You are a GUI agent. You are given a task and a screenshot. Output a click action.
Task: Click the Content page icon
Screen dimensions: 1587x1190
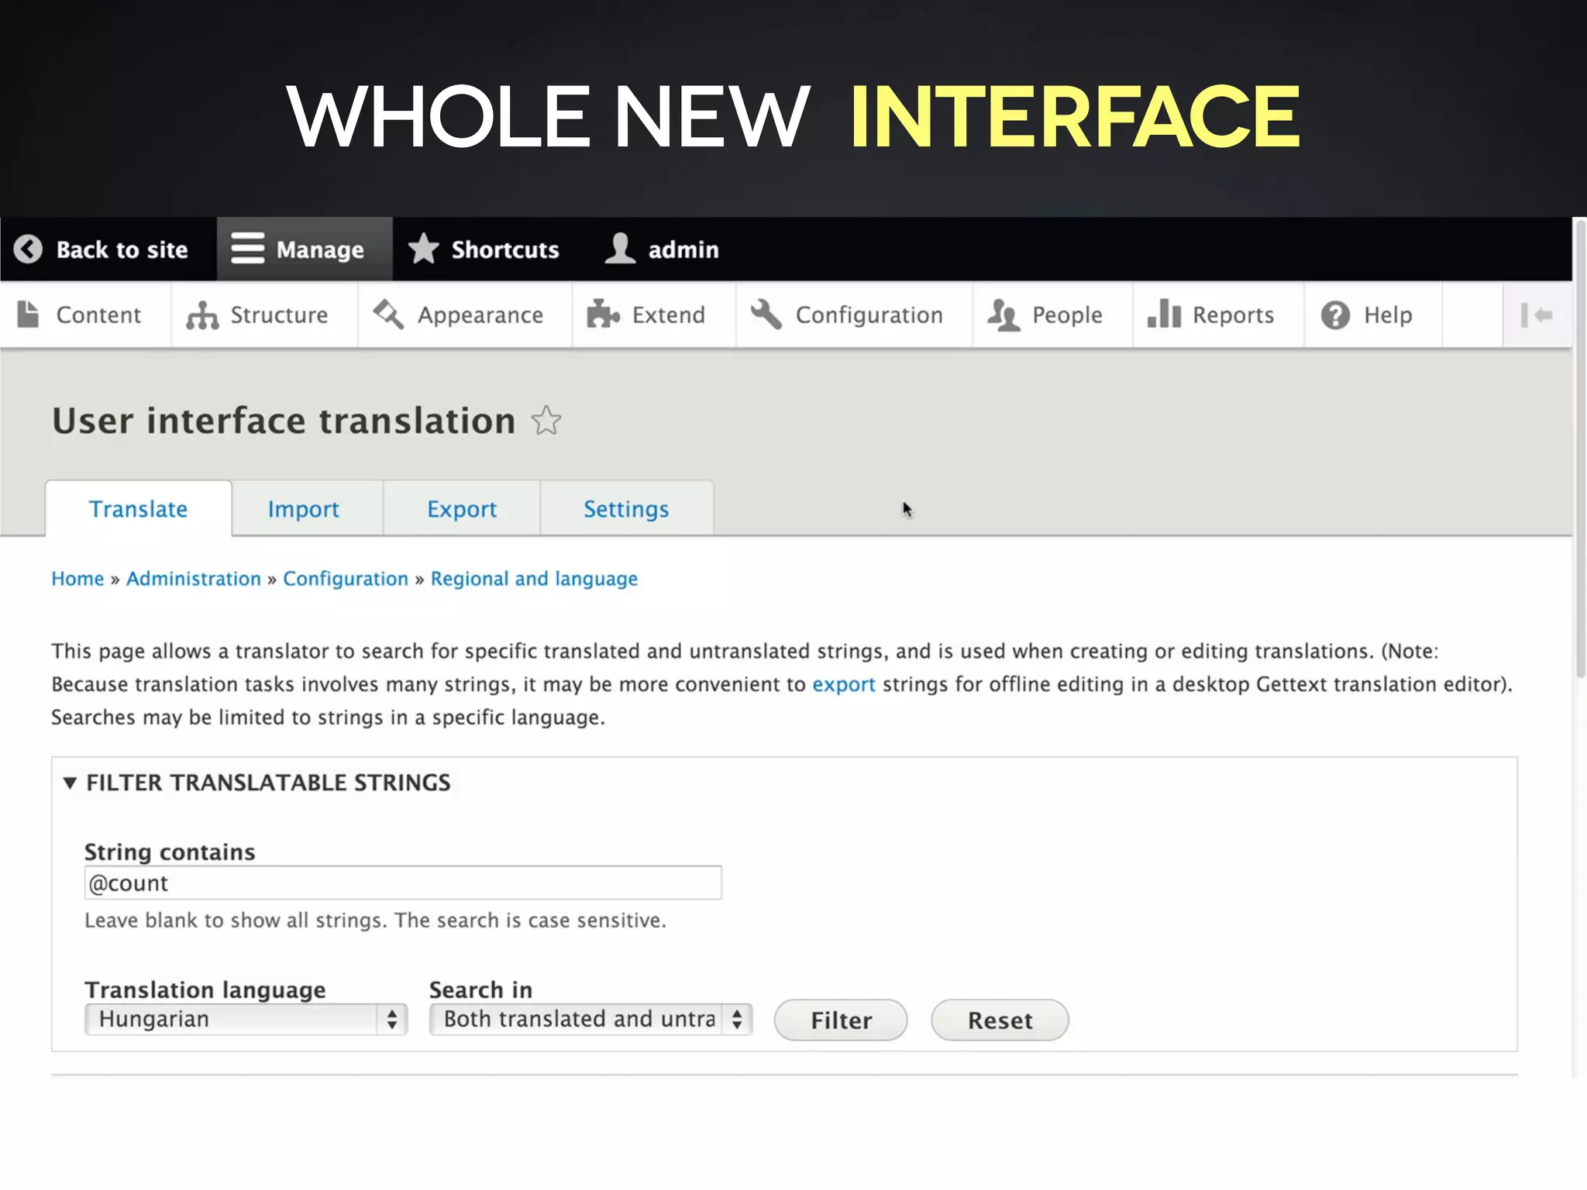pos(28,315)
